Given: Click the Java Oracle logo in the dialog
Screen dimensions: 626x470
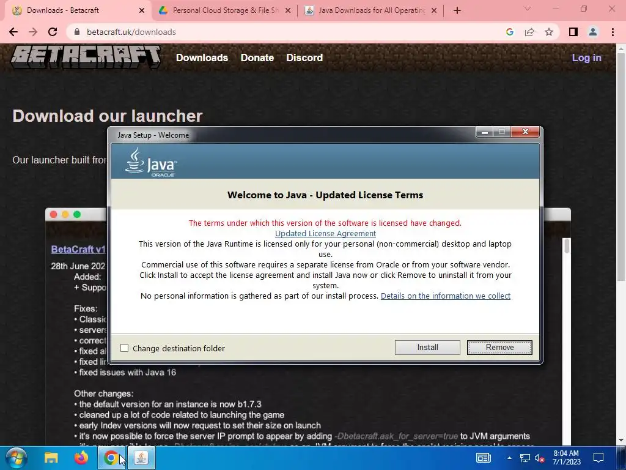Looking at the screenshot, I should click(x=151, y=162).
